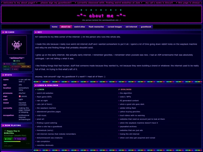Open the weird sites tab

[x=79, y=27]
